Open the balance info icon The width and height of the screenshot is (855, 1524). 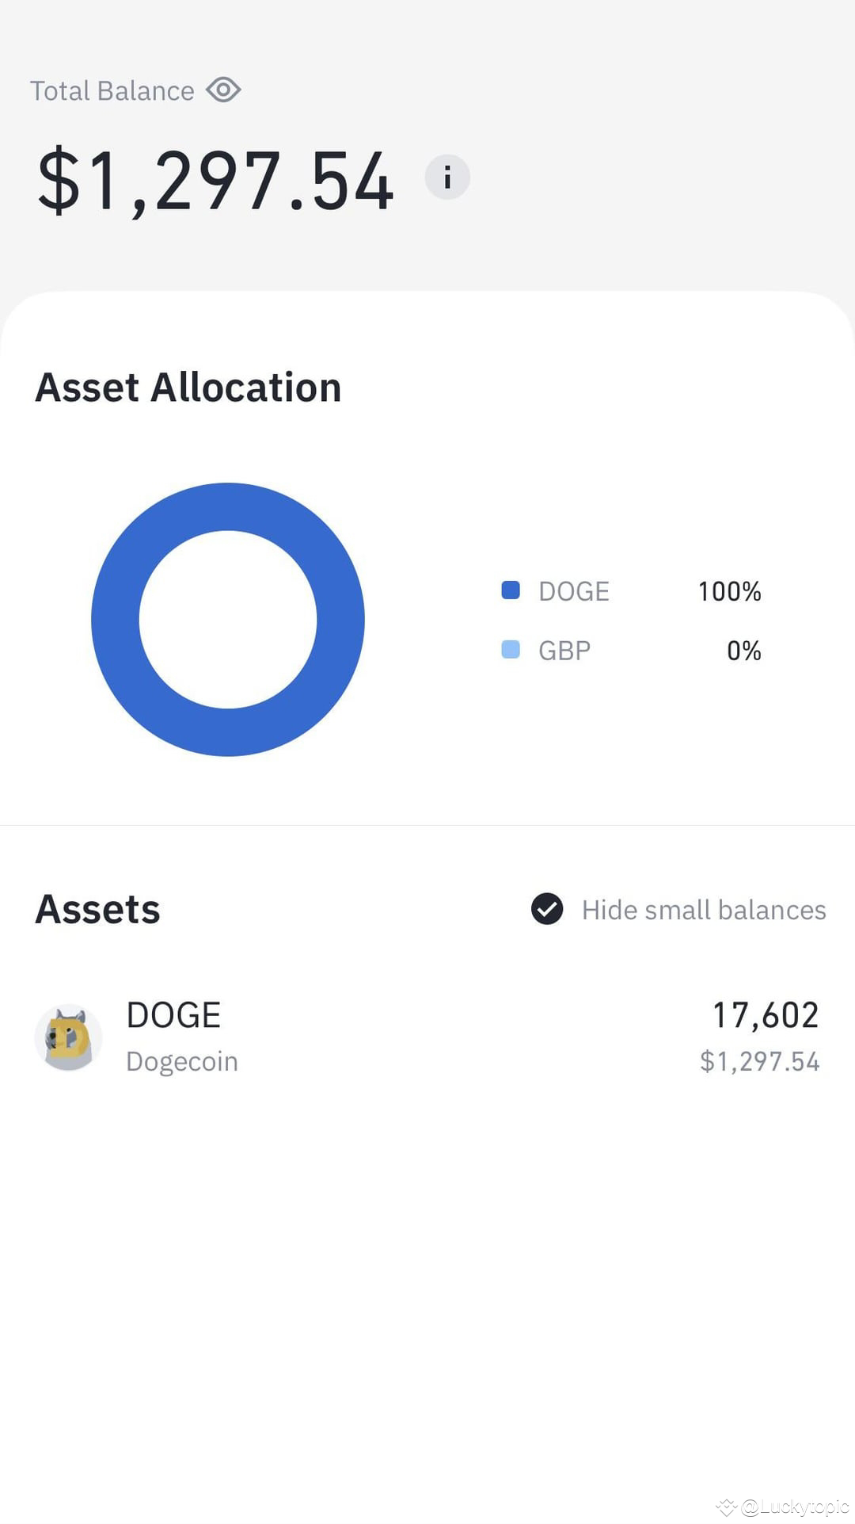point(447,177)
